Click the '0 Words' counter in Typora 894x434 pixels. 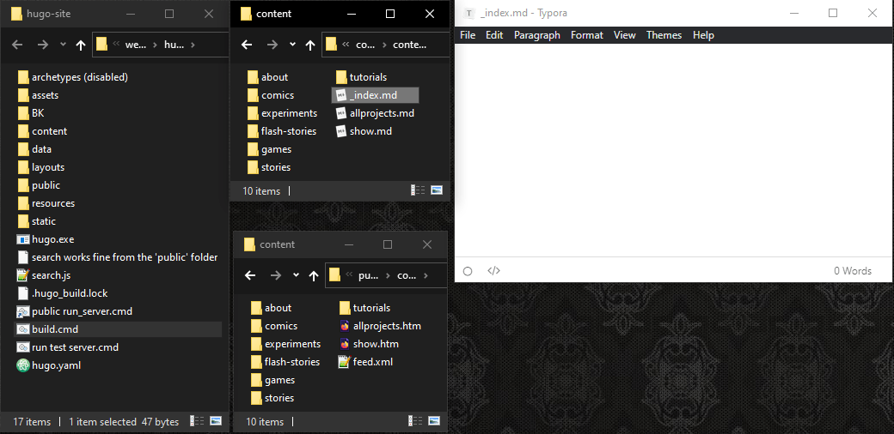pyautogui.click(x=852, y=271)
